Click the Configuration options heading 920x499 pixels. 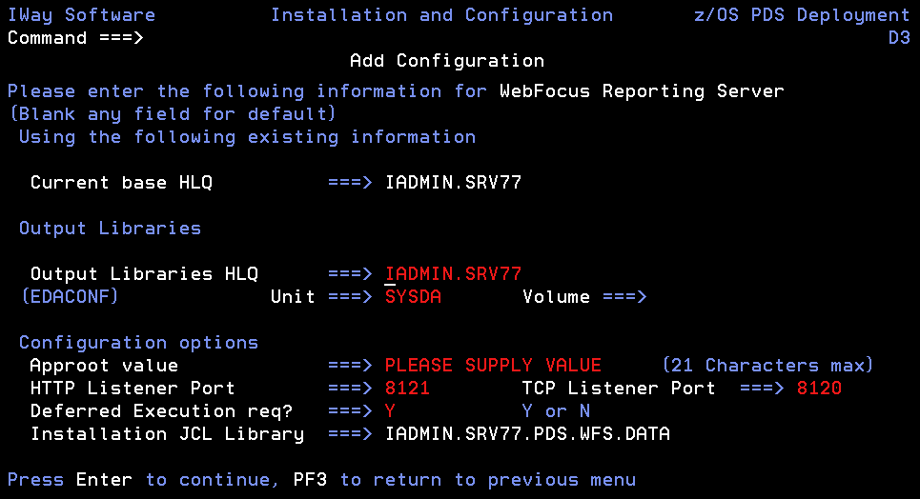click(x=138, y=343)
